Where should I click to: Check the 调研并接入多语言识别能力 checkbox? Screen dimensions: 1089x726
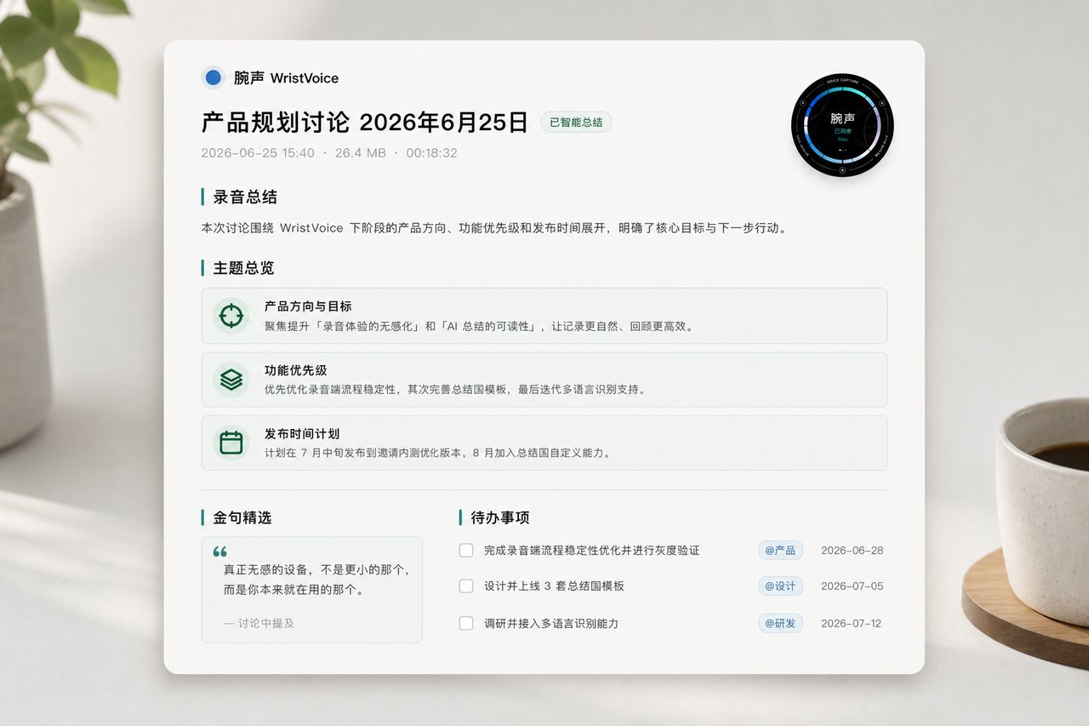[466, 623]
